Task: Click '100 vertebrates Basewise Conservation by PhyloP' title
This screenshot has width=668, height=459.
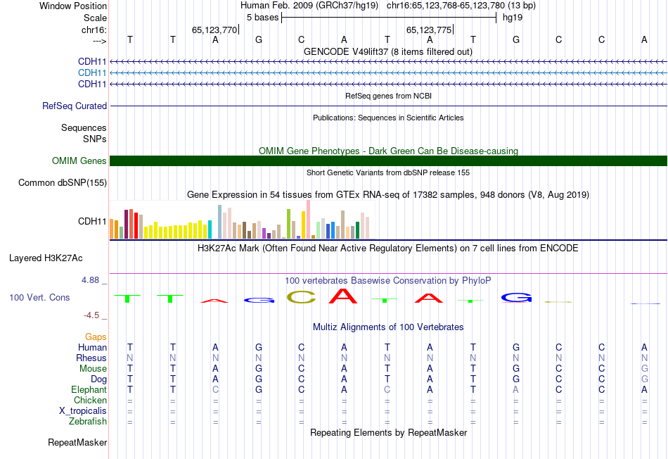Action: coord(388,281)
